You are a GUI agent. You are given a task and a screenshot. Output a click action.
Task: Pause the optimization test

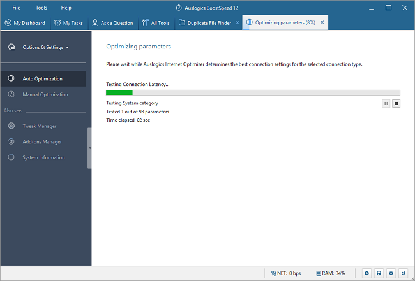[x=386, y=103]
